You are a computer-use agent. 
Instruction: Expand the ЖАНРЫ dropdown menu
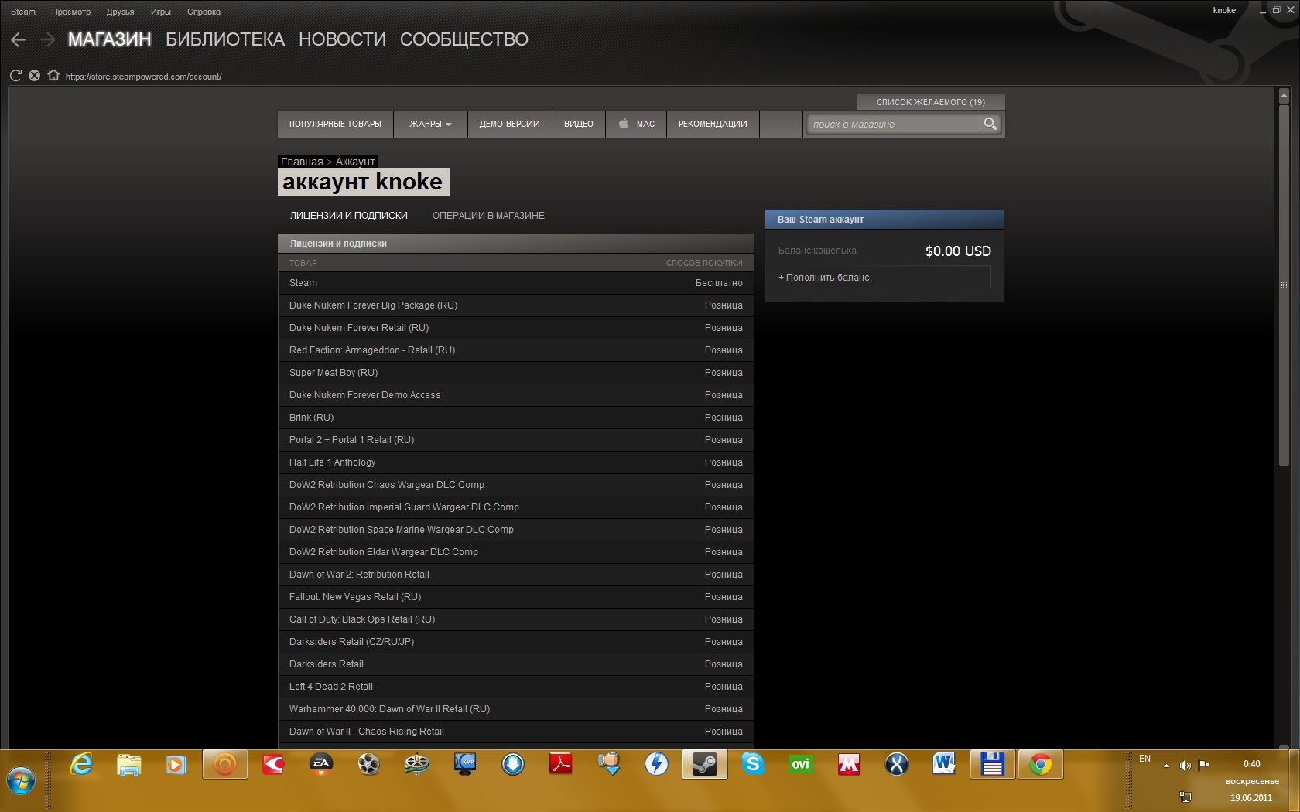click(x=430, y=124)
